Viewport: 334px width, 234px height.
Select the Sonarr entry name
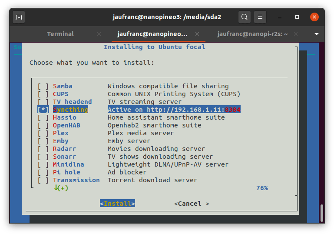point(65,157)
